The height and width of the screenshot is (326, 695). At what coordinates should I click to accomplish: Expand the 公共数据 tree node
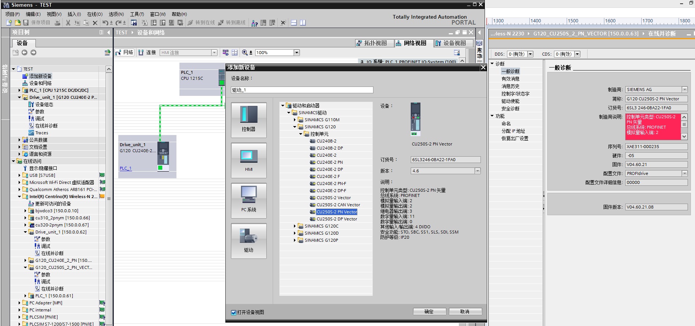[x=19, y=140]
